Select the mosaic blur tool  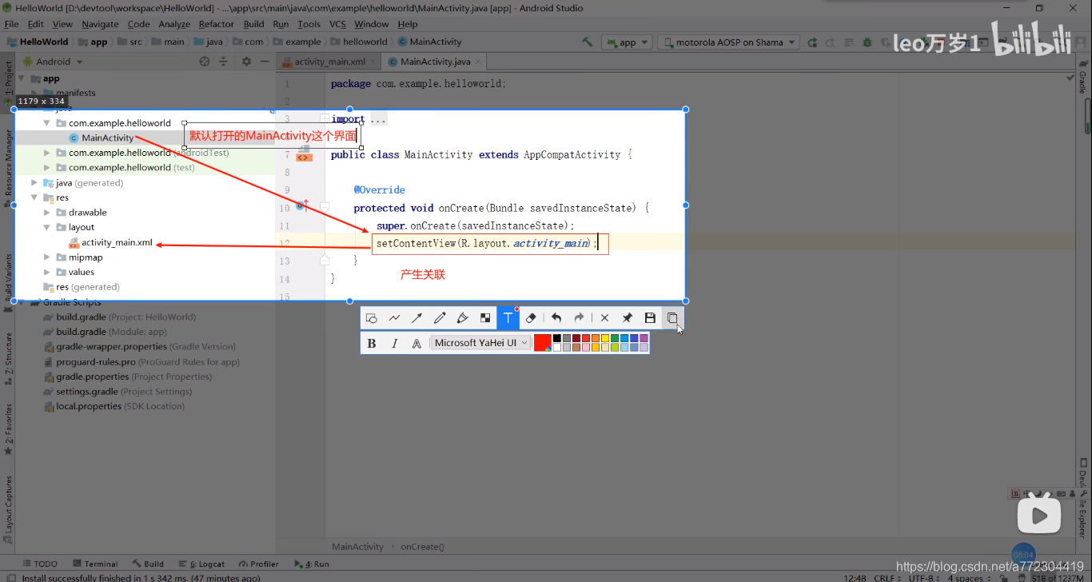click(485, 318)
